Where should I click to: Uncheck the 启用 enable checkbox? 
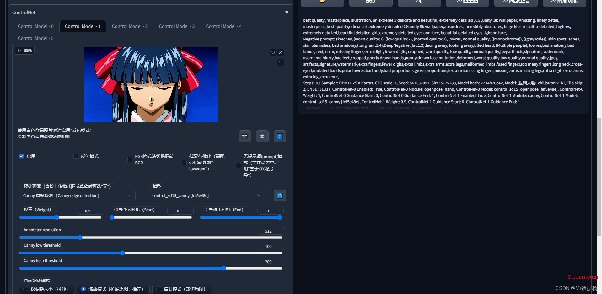click(22, 156)
